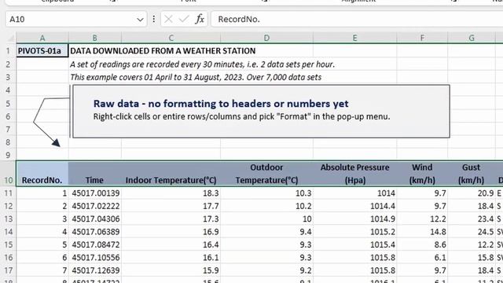The width and height of the screenshot is (503, 283).
Task: Select column A header
Action: 42,38
